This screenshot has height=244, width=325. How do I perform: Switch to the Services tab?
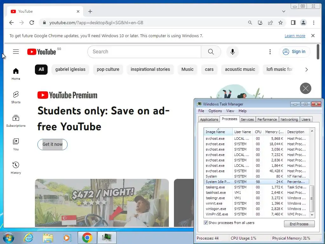pyautogui.click(x=247, y=119)
